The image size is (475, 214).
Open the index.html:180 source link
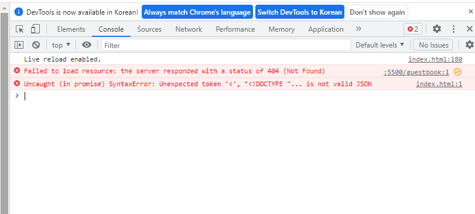[x=435, y=59]
